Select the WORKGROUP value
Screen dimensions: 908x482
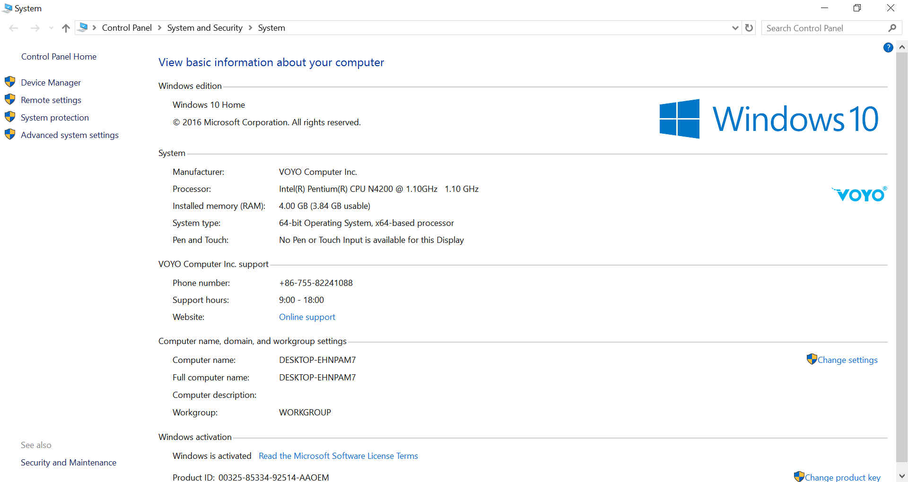[x=305, y=413]
